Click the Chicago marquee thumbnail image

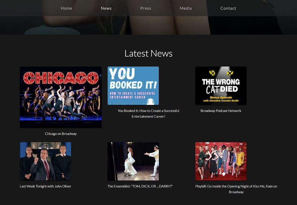[61, 97]
